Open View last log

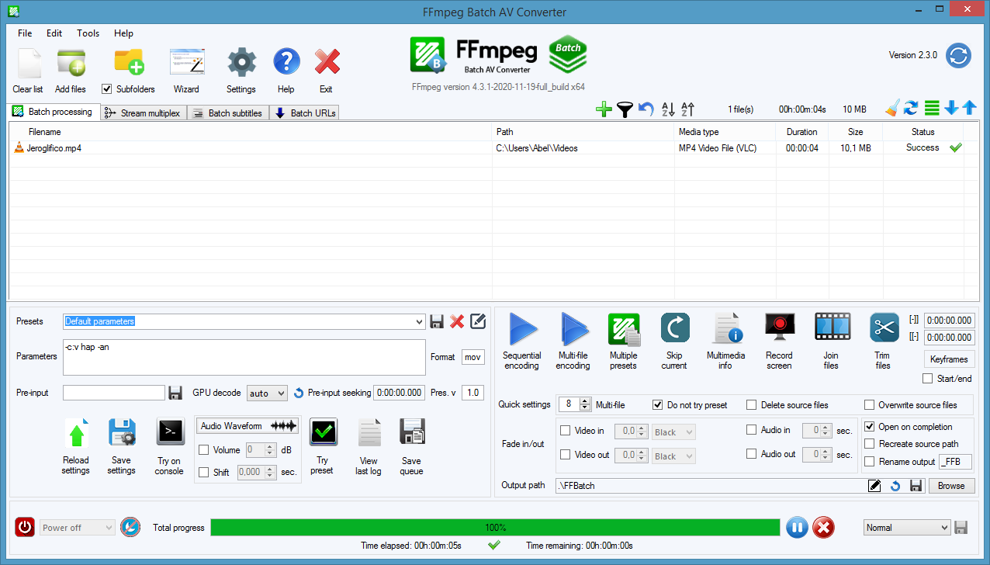369,432
